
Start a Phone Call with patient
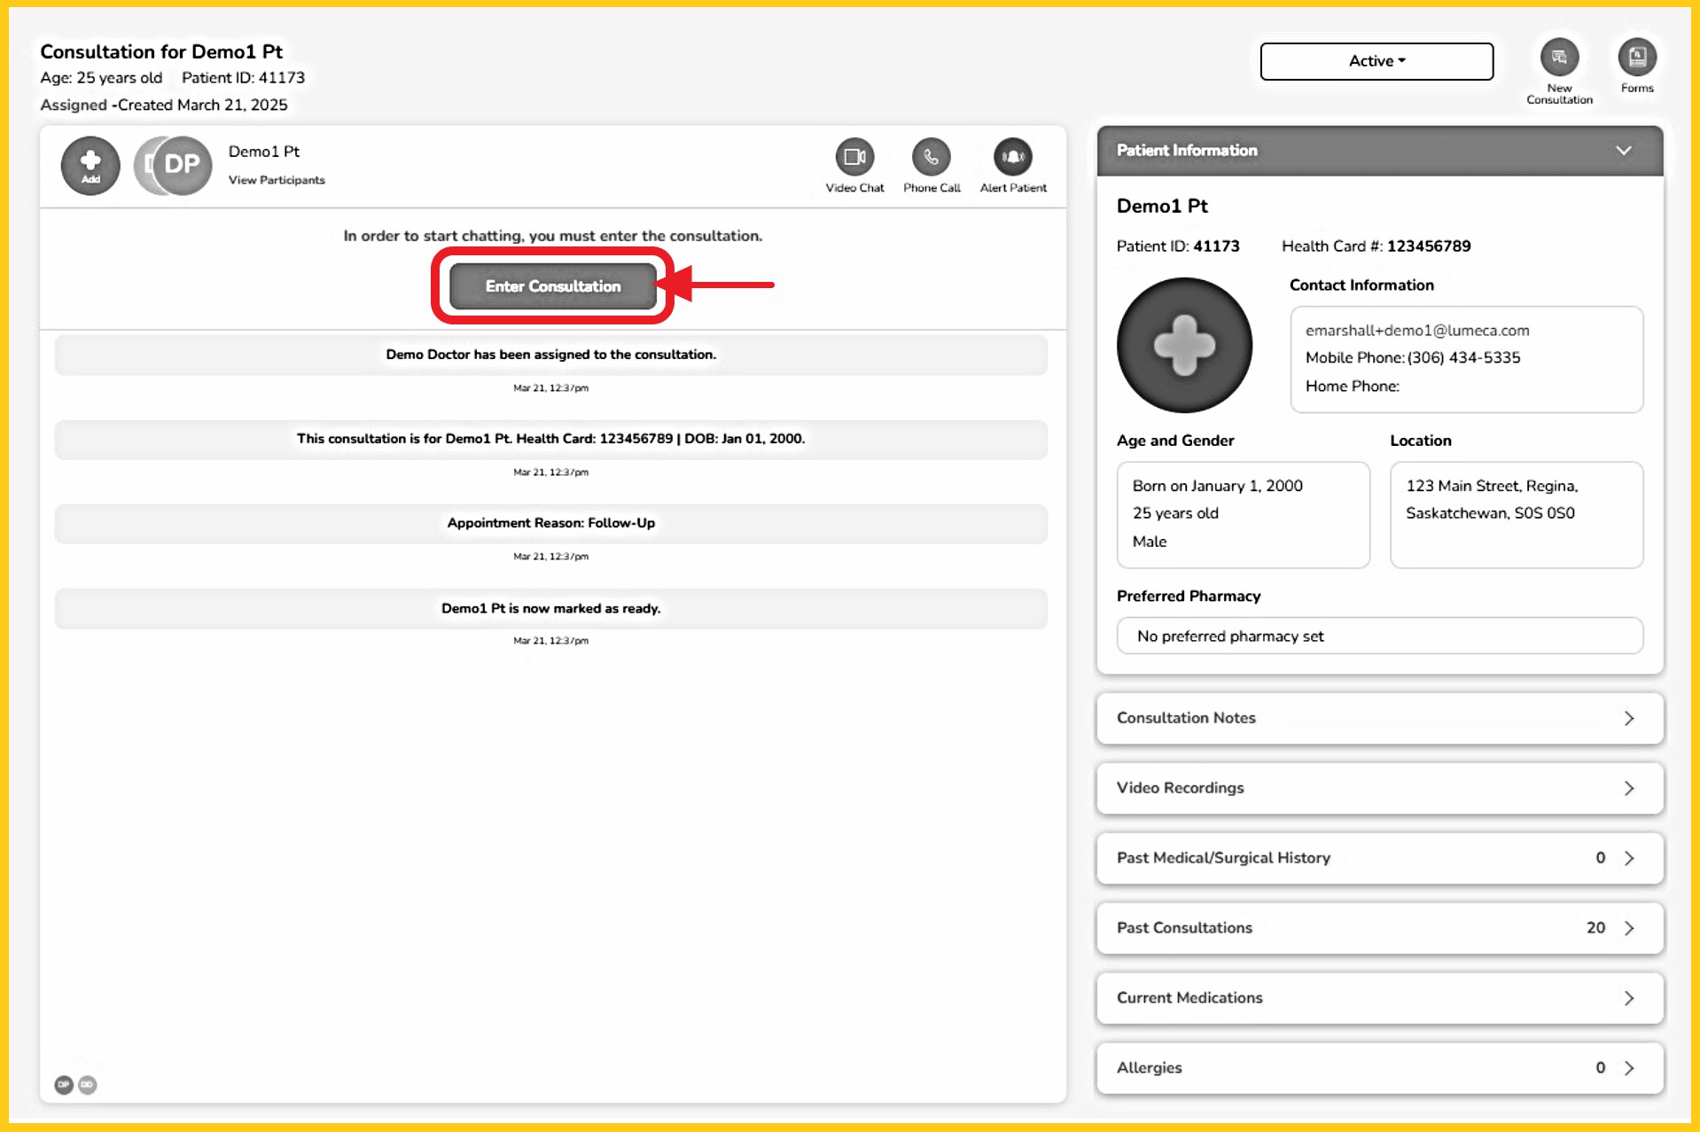click(x=931, y=158)
